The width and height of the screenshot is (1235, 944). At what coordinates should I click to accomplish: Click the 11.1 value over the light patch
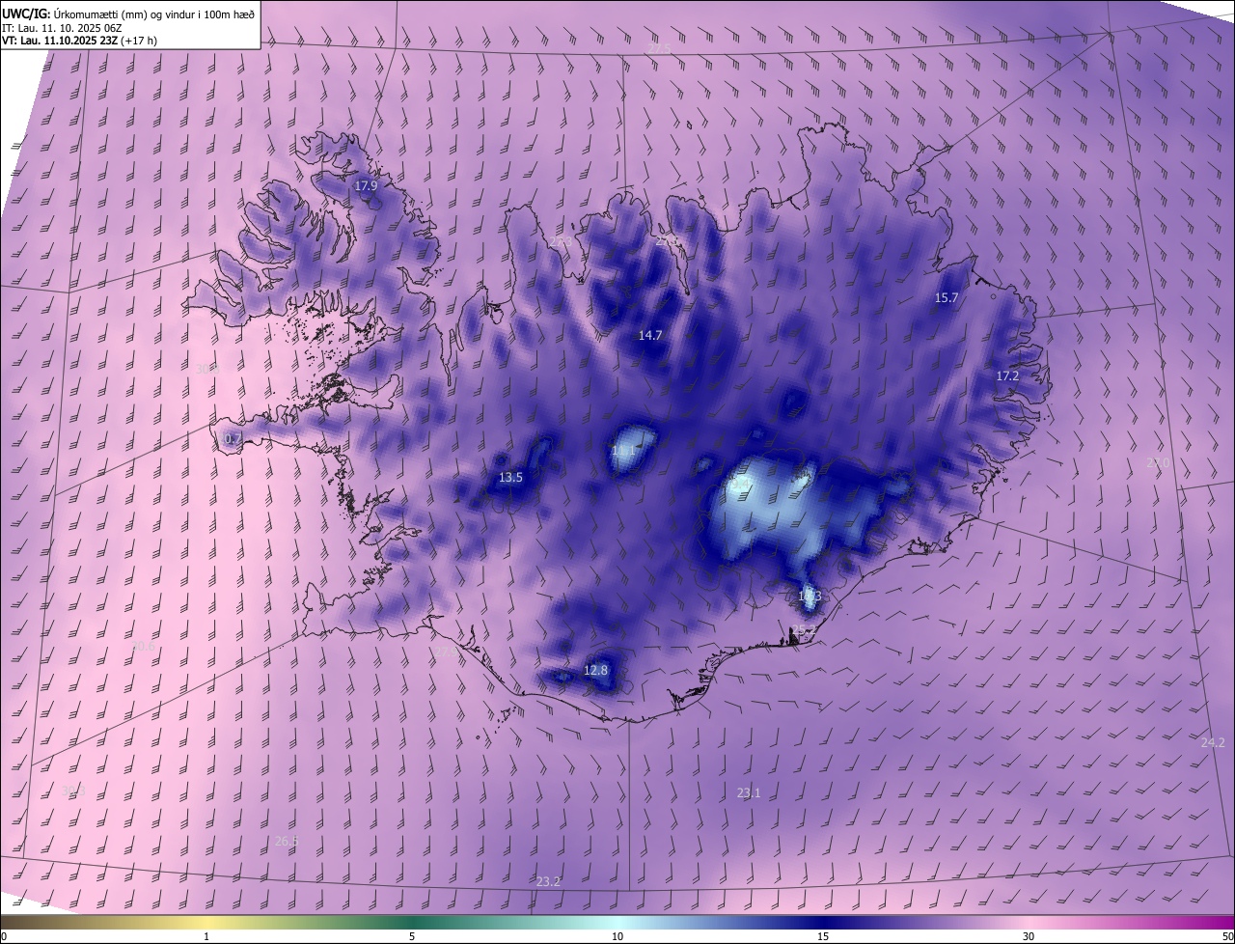click(x=623, y=451)
